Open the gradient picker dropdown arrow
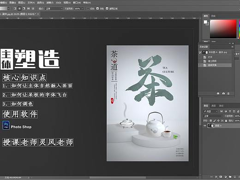The height and width of the screenshot is (180, 240). (x=8, y=9)
